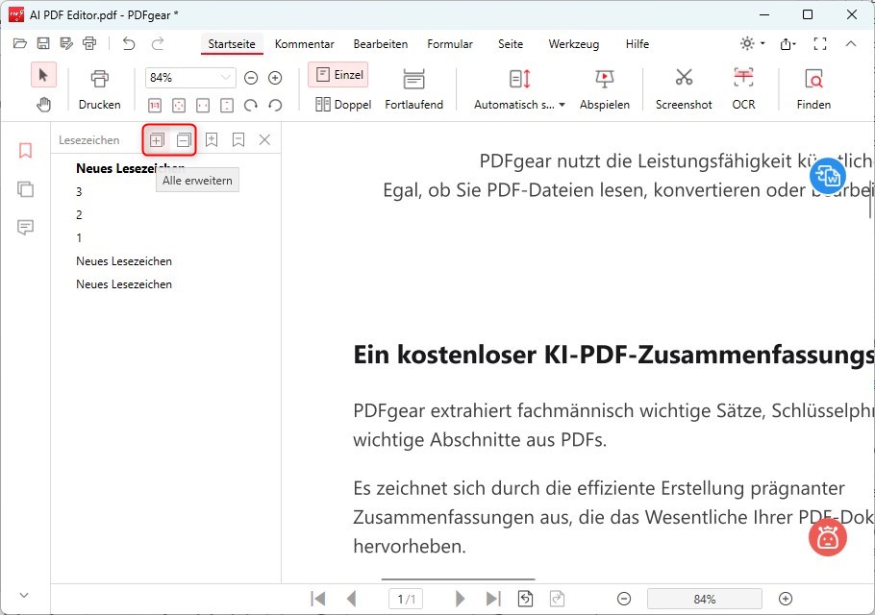
Task: Go to previous page
Action: coord(351,599)
